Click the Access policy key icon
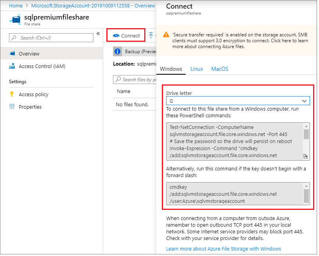 point(12,94)
